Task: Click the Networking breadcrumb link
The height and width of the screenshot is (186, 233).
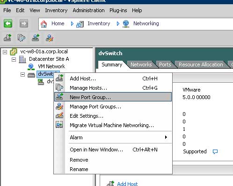Action: (146, 23)
